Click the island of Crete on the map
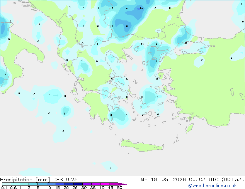 [141, 145]
